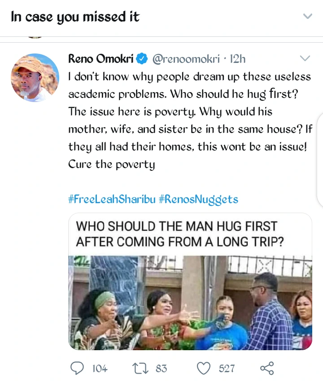This screenshot has height=383, width=323.
Task: Open the #FreeLeahSharibu hashtag
Action: click(112, 199)
